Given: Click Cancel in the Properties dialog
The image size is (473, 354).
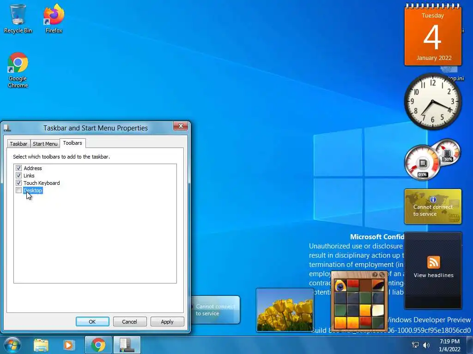Looking at the screenshot, I should 130,321.
